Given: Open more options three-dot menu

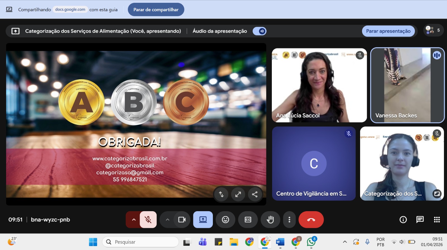Looking at the screenshot, I should coord(289,220).
